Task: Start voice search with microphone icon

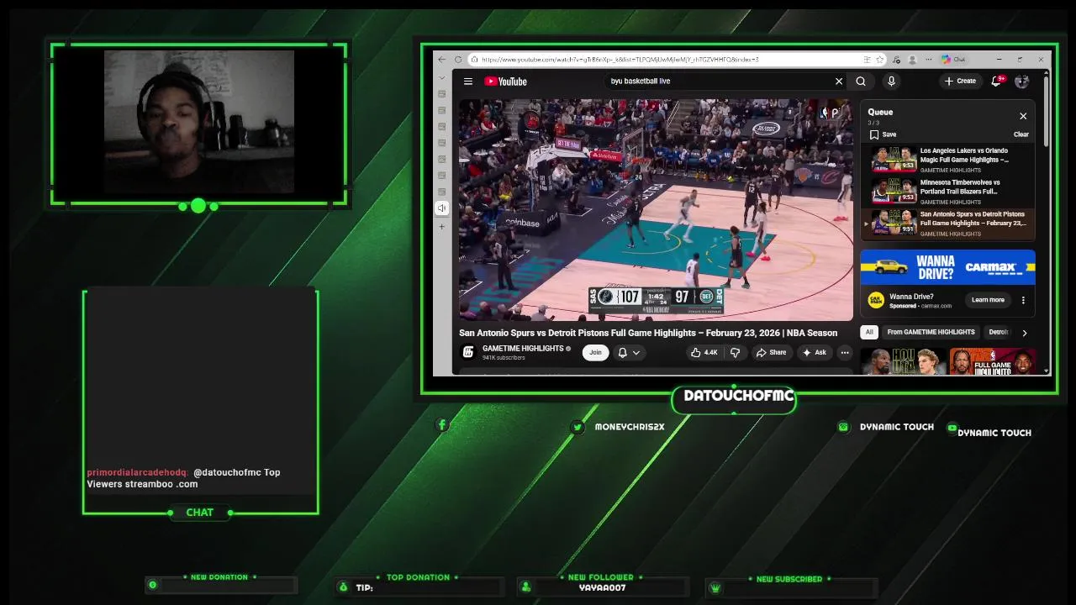Action: tap(891, 82)
